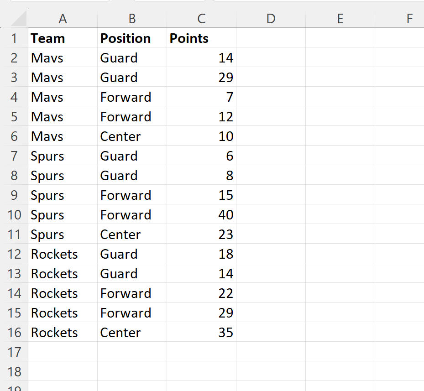424x391 pixels.
Task: Select the cell with 40 points
Action: coord(201,214)
